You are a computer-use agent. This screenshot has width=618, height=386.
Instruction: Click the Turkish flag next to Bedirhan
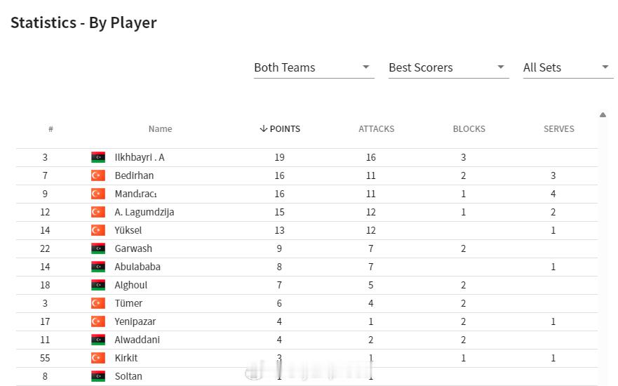(98, 175)
